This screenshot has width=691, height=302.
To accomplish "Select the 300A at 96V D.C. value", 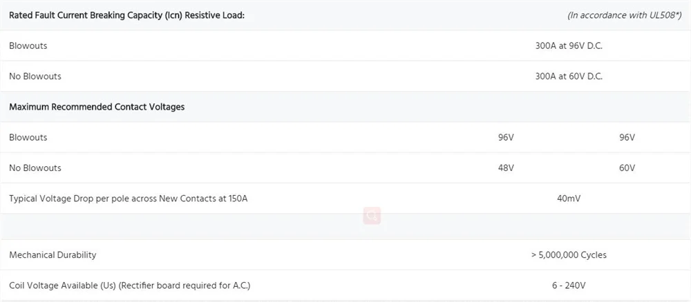I will (x=569, y=46).
